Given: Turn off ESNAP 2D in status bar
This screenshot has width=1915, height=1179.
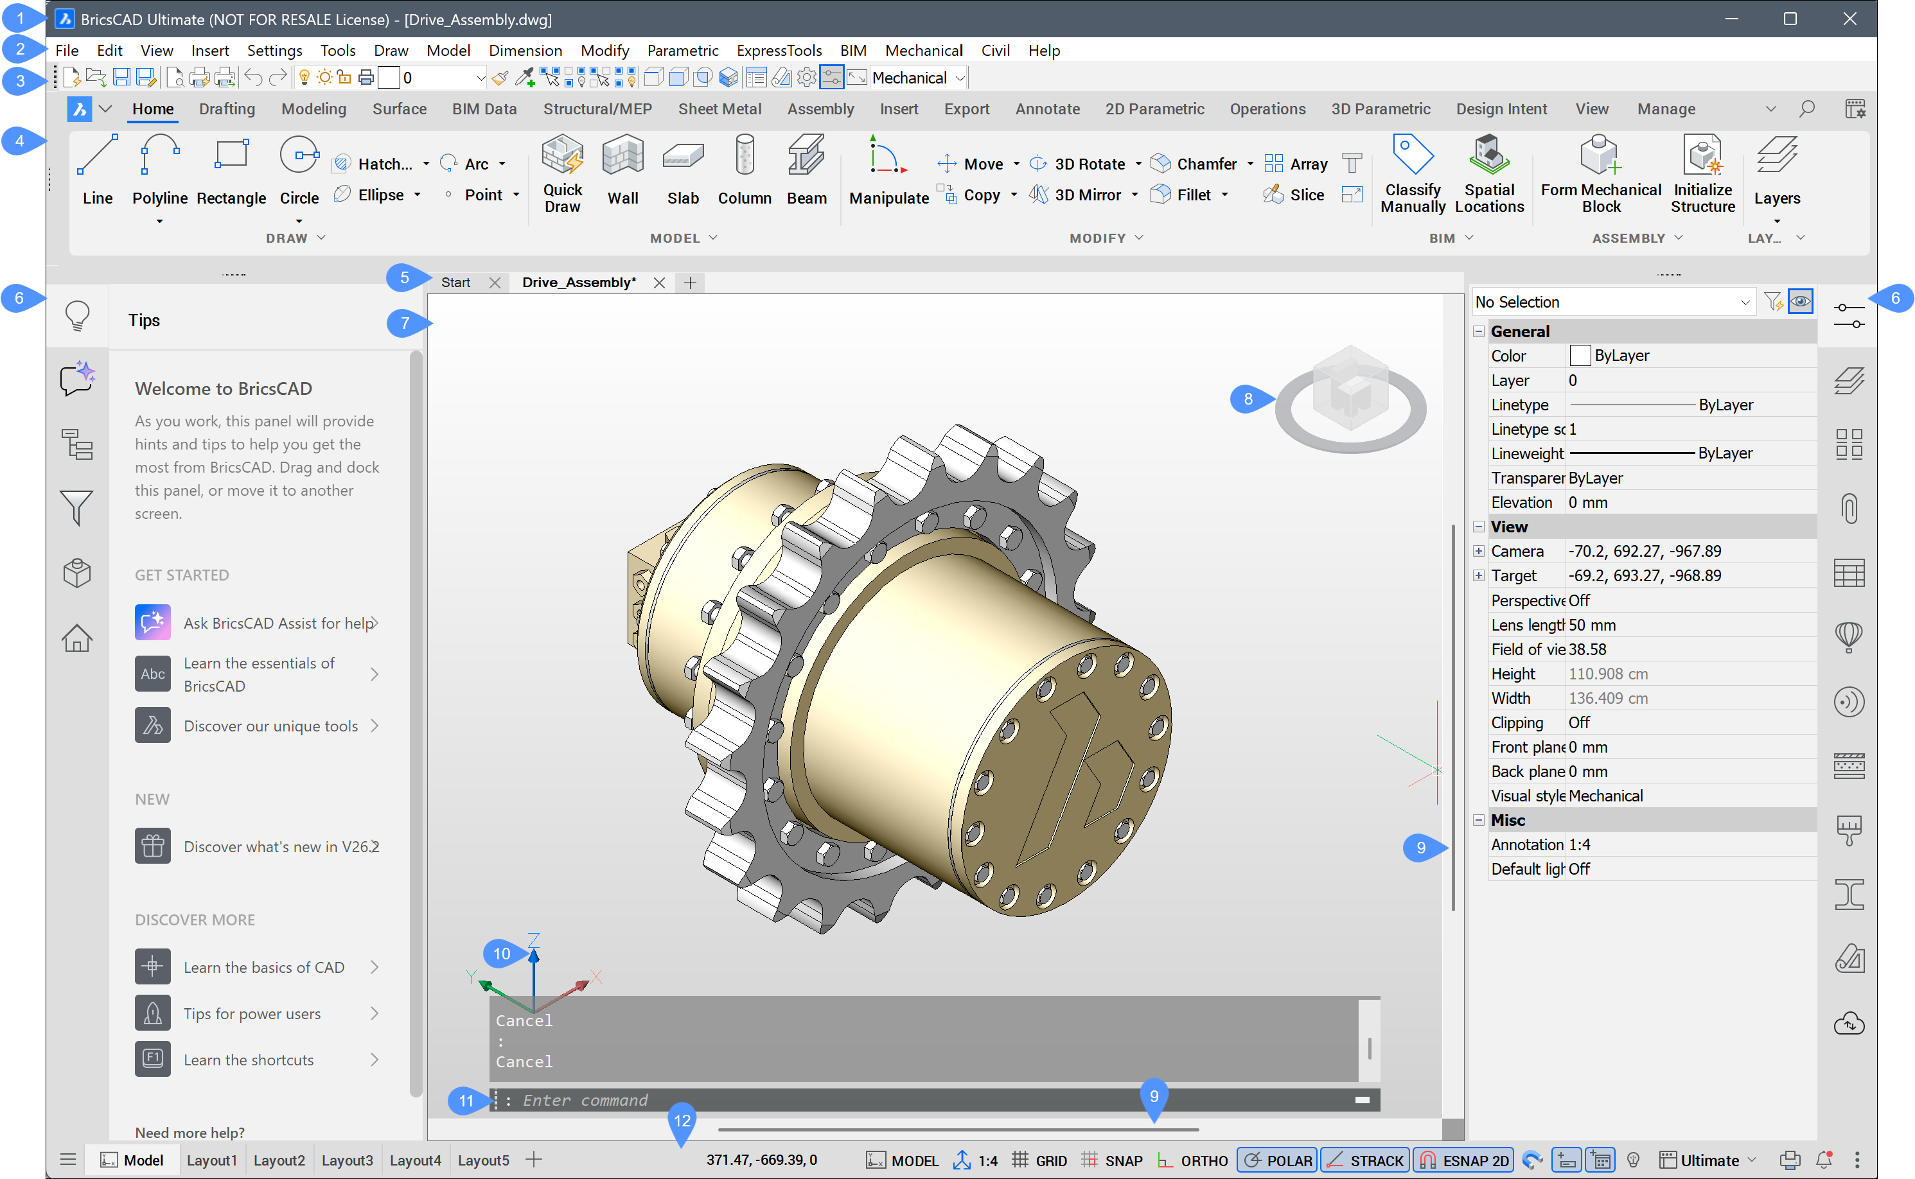Looking at the screenshot, I should 1463,1160.
